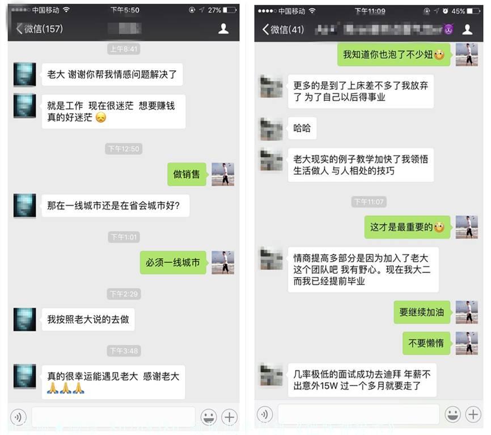
Task: Tap blurred avatar beside 哈哈 message
Action: tap(271, 128)
